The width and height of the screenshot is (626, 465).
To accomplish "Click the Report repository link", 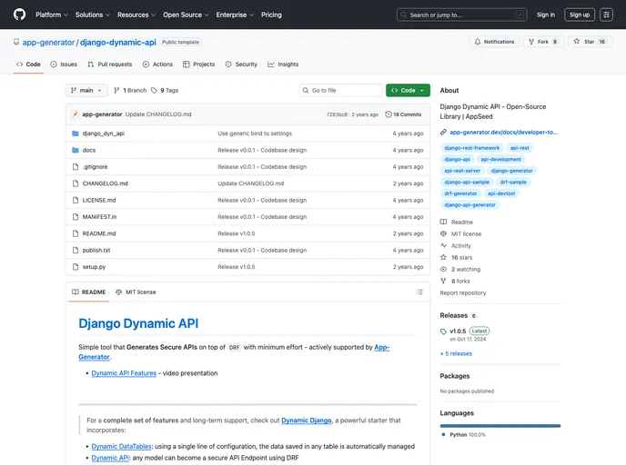I will click(x=463, y=292).
